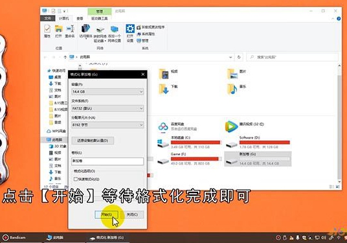Click the 打开 open icon in ribbon
This screenshot has height=243, width=347.
tap(58, 31)
